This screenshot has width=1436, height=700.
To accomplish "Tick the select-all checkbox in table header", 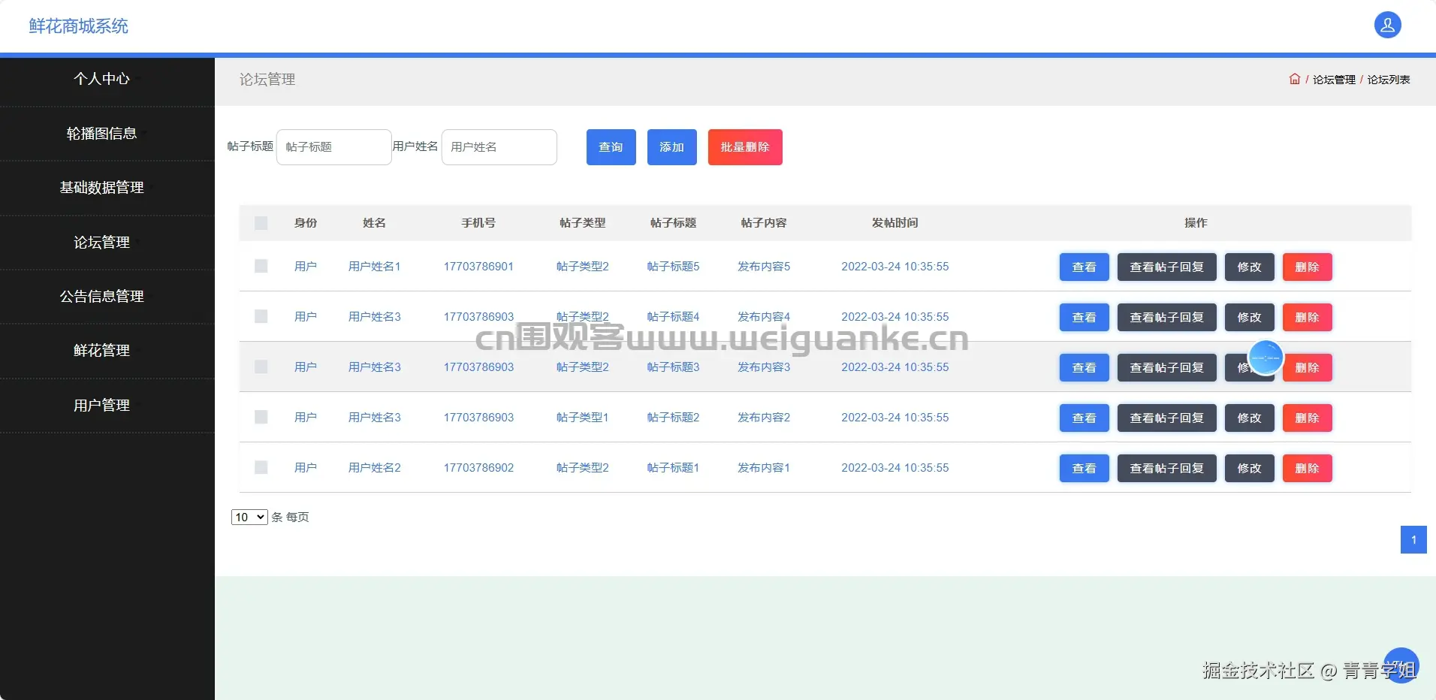I will point(261,223).
